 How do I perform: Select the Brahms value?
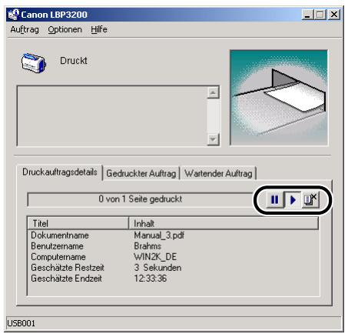click(147, 246)
